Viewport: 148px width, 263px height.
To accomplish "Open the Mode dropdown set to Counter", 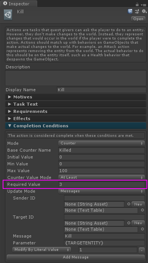I will tap(102, 143).
